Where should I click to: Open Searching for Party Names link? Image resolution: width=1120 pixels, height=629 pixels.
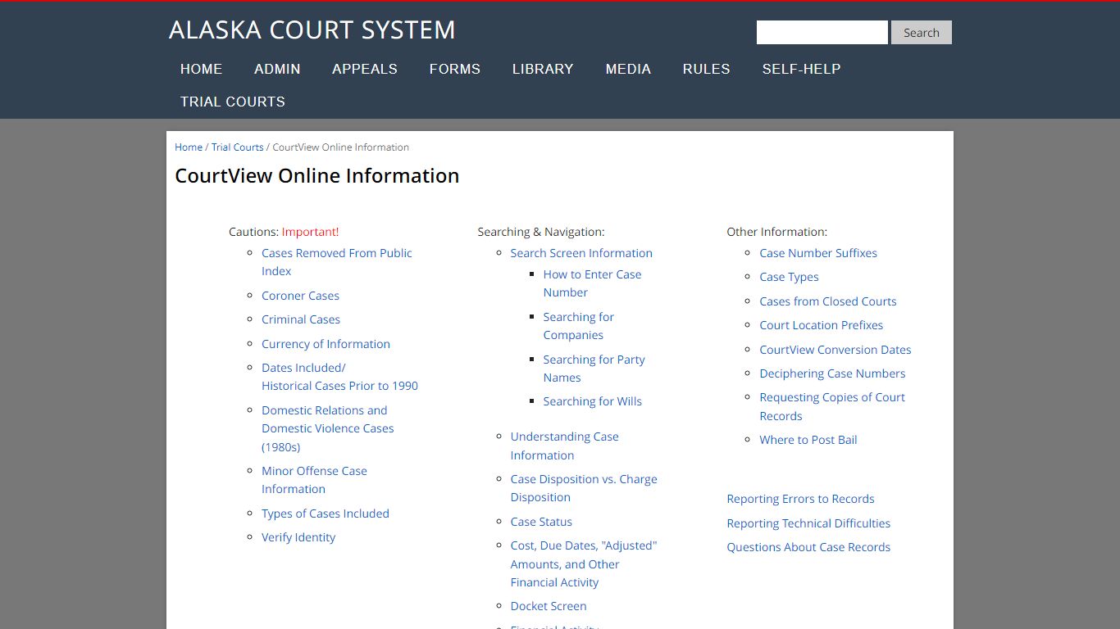point(594,369)
